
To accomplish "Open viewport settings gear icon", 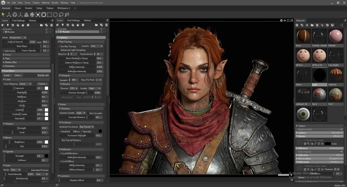I will [x=281, y=20].
